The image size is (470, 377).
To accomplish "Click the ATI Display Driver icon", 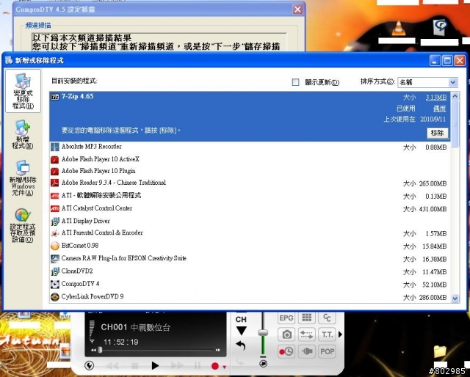I will [55, 222].
